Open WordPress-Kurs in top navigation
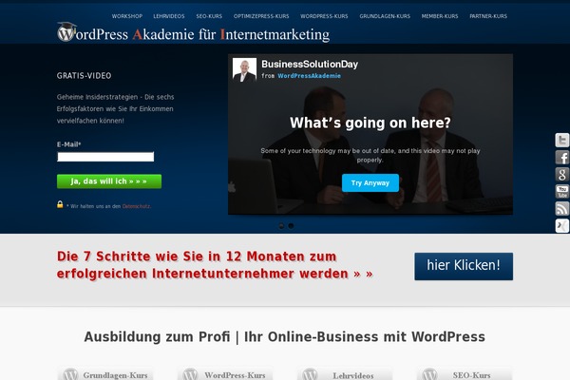570x380 pixels. pos(324,16)
